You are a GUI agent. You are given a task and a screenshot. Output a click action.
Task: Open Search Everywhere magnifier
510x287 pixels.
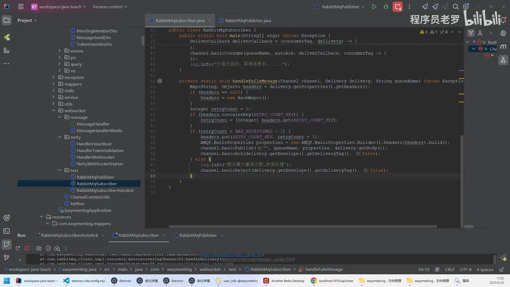[456, 7]
